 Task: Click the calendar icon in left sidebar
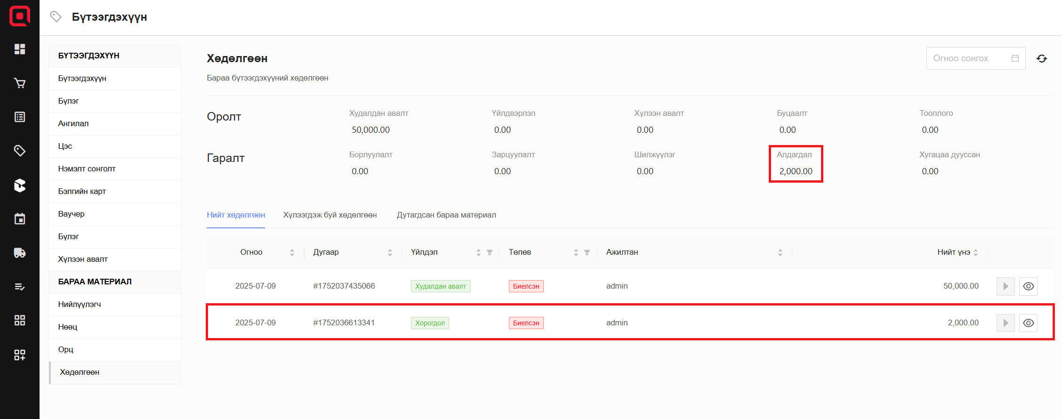[x=20, y=219]
